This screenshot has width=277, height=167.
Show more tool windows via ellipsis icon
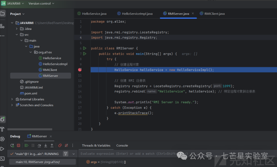[2, 36]
